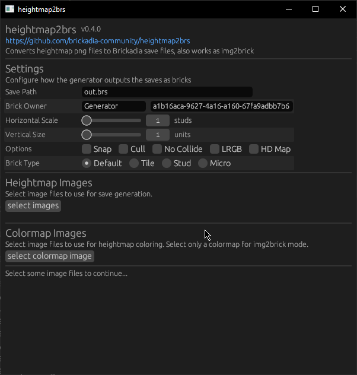Screen dimensions: 357x375
Task: Click the select colormap image button
Action: [x=50, y=256]
